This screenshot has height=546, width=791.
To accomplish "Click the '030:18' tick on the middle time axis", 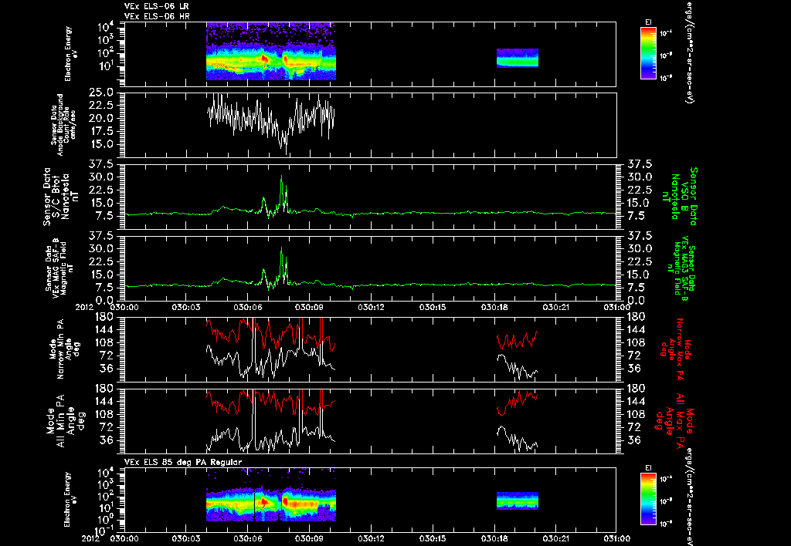I will pos(495,307).
